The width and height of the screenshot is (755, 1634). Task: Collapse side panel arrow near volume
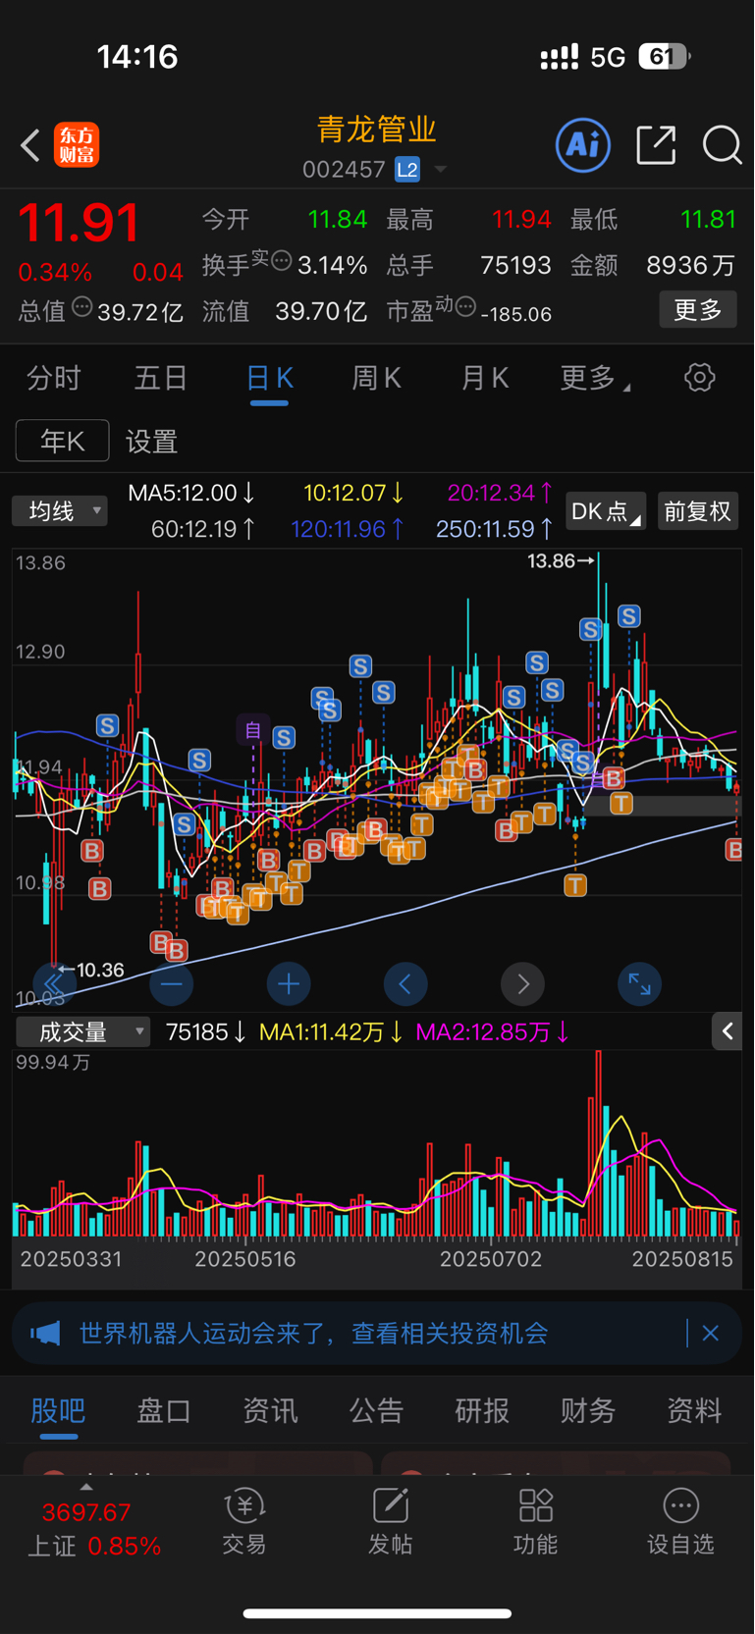coord(727,1031)
